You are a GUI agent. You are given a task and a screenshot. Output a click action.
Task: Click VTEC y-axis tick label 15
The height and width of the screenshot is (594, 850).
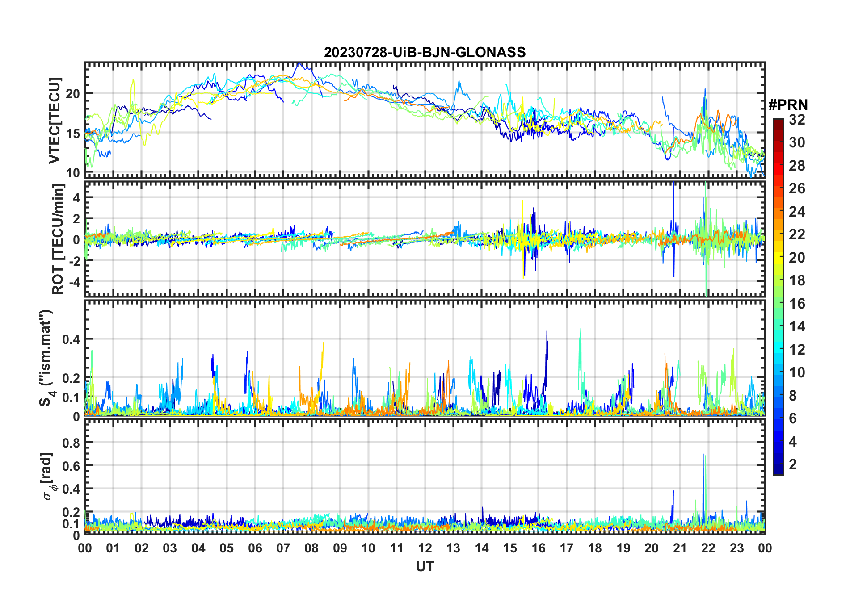tap(73, 133)
